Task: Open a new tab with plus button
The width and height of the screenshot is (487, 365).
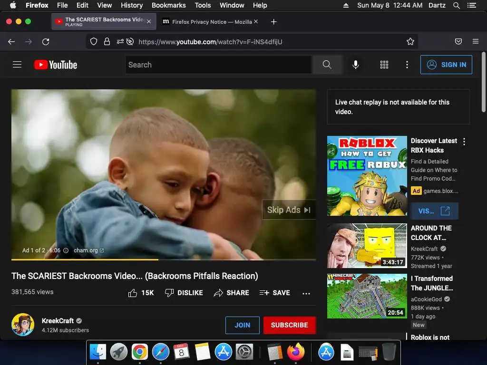Action: [x=273, y=22]
